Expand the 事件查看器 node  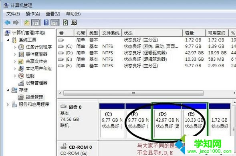pos(15,54)
